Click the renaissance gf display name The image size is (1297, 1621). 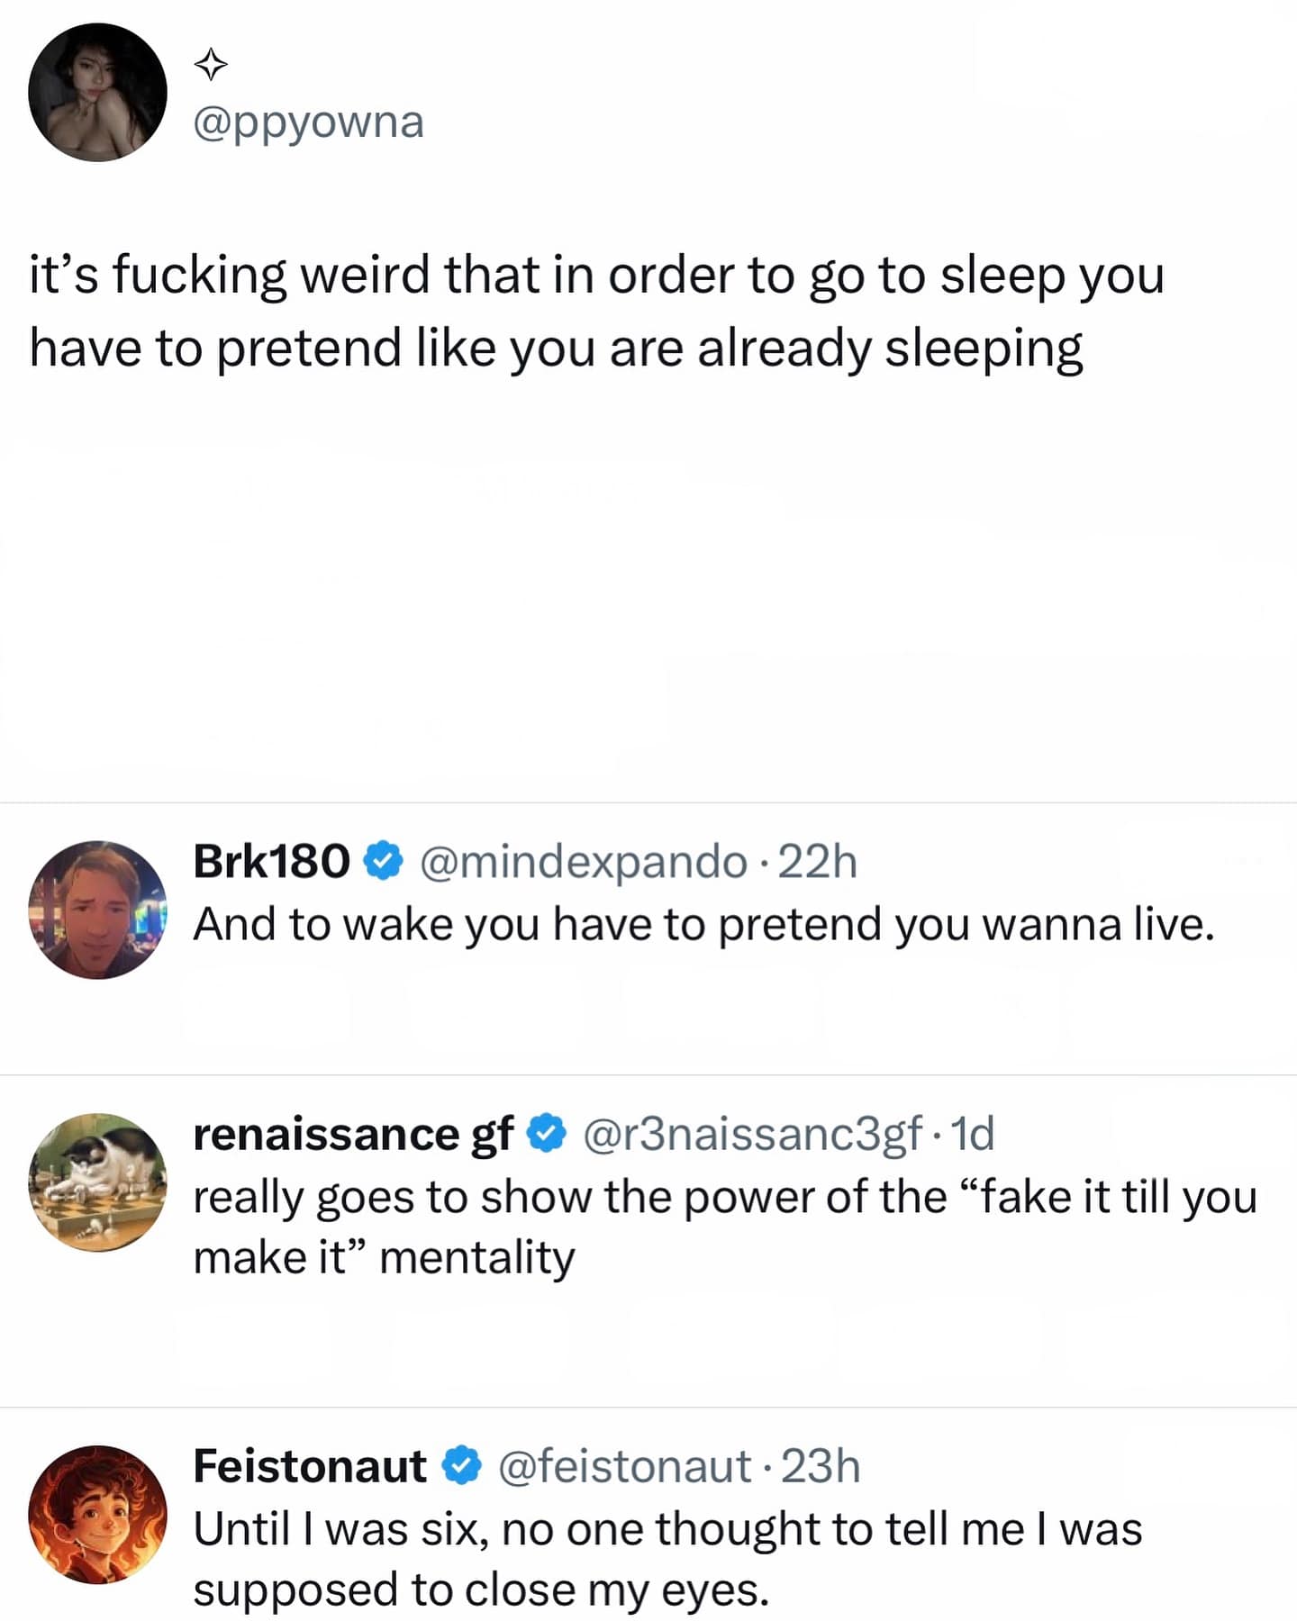click(353, 1134)
